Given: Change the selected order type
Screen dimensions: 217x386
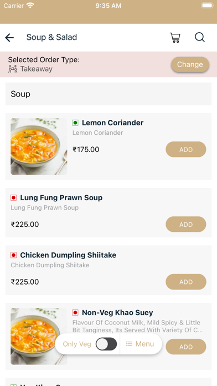Looking at the screenshot, I should point(190,64).
